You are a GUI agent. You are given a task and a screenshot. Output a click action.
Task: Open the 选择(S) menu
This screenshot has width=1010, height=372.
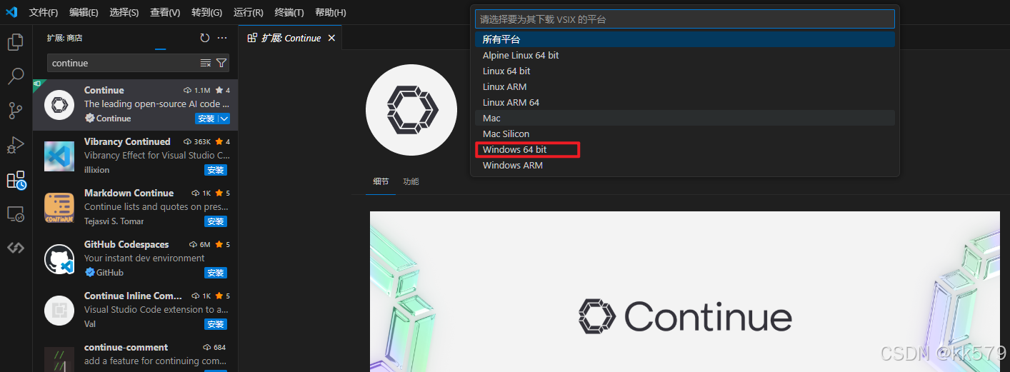click(x=124, y=13)
